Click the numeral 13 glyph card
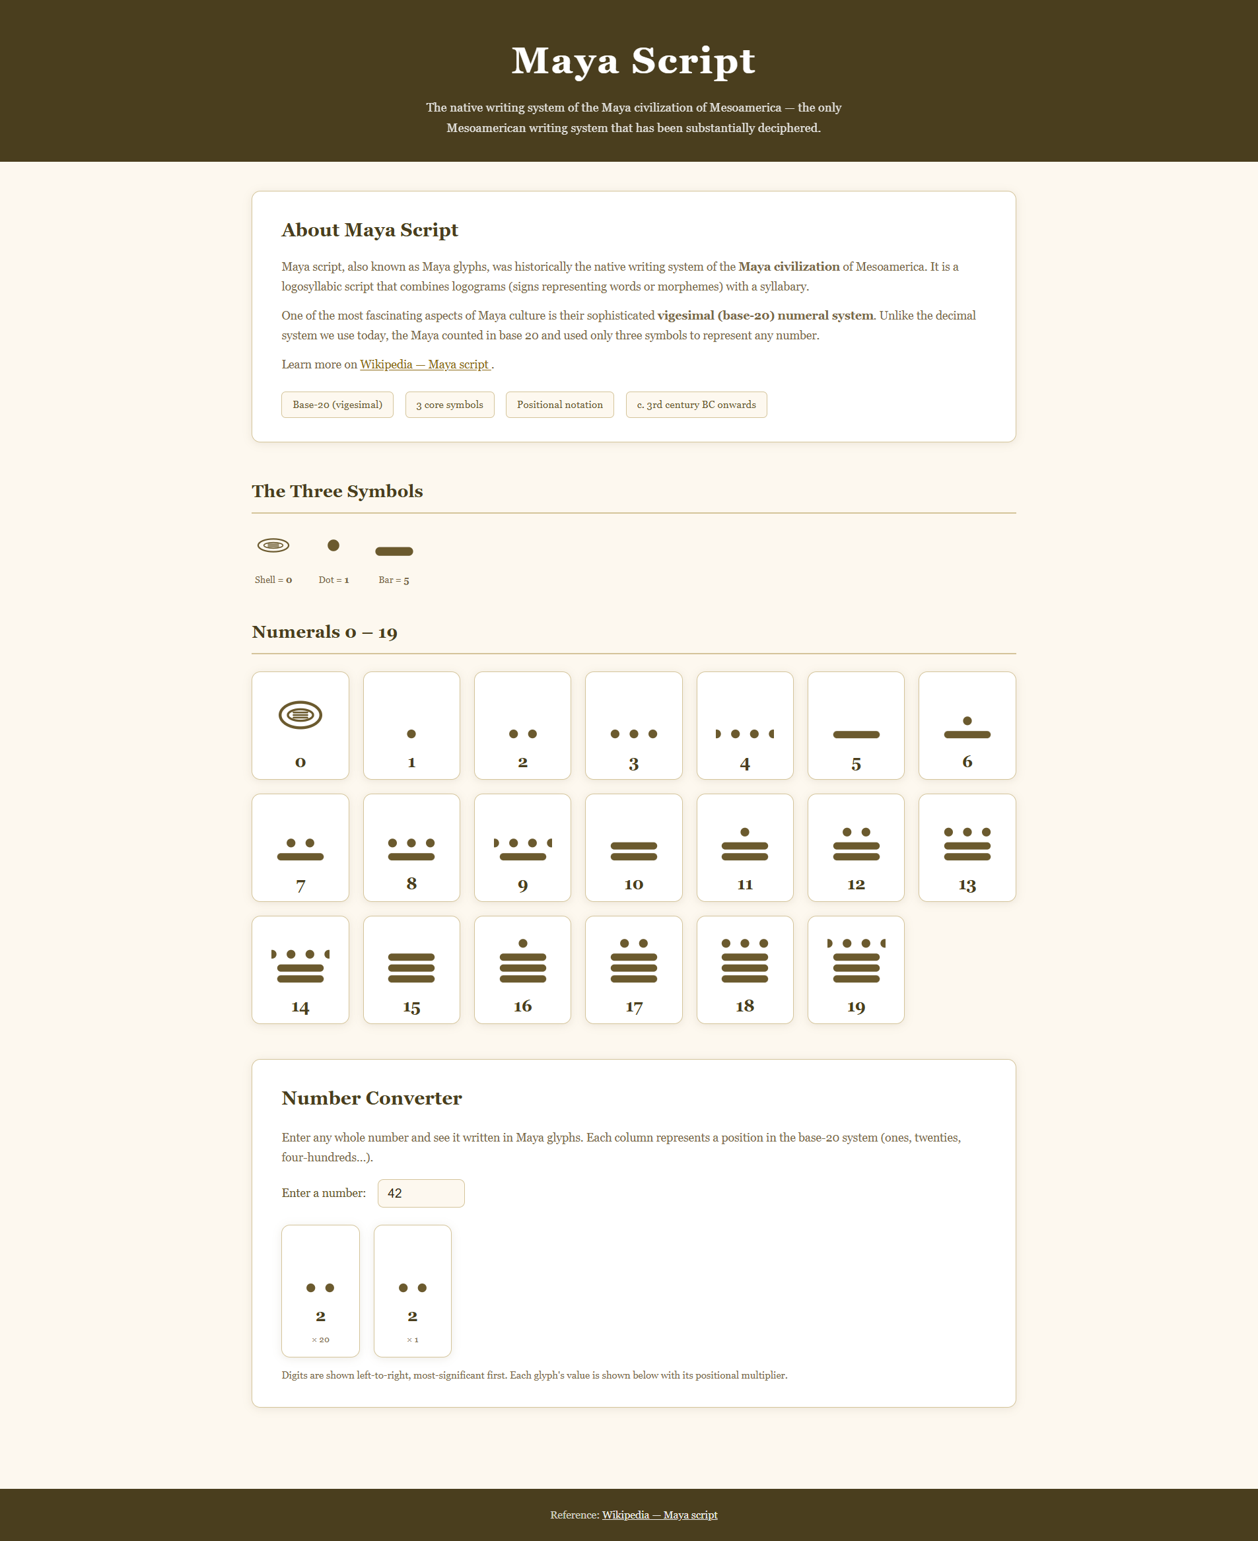Viewport: 1258px width, 1541px height. tap(967, 848)
